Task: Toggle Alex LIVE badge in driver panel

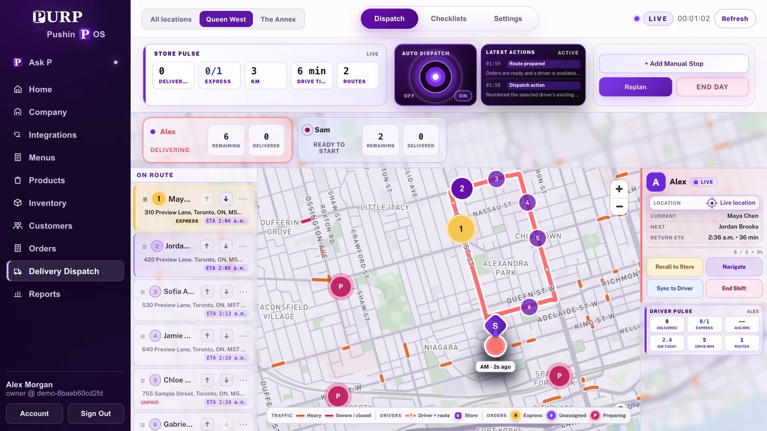Action: click(x=704, y=182)
